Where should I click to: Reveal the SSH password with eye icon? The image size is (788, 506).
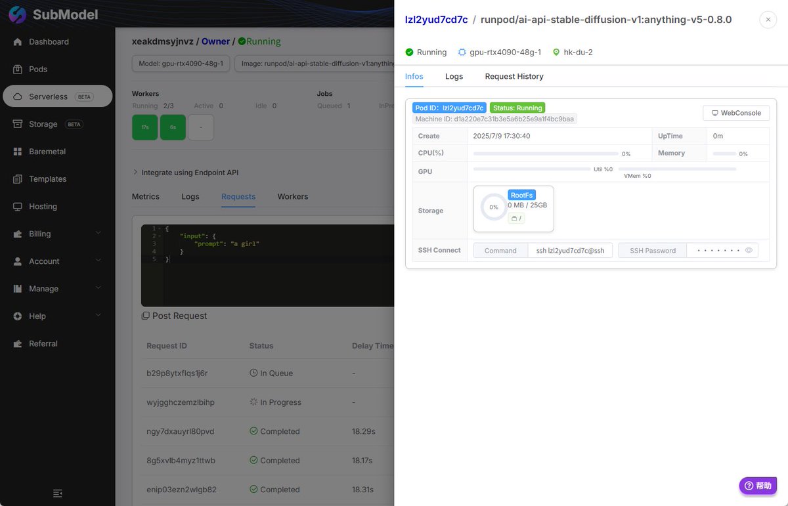pos(749,250)
